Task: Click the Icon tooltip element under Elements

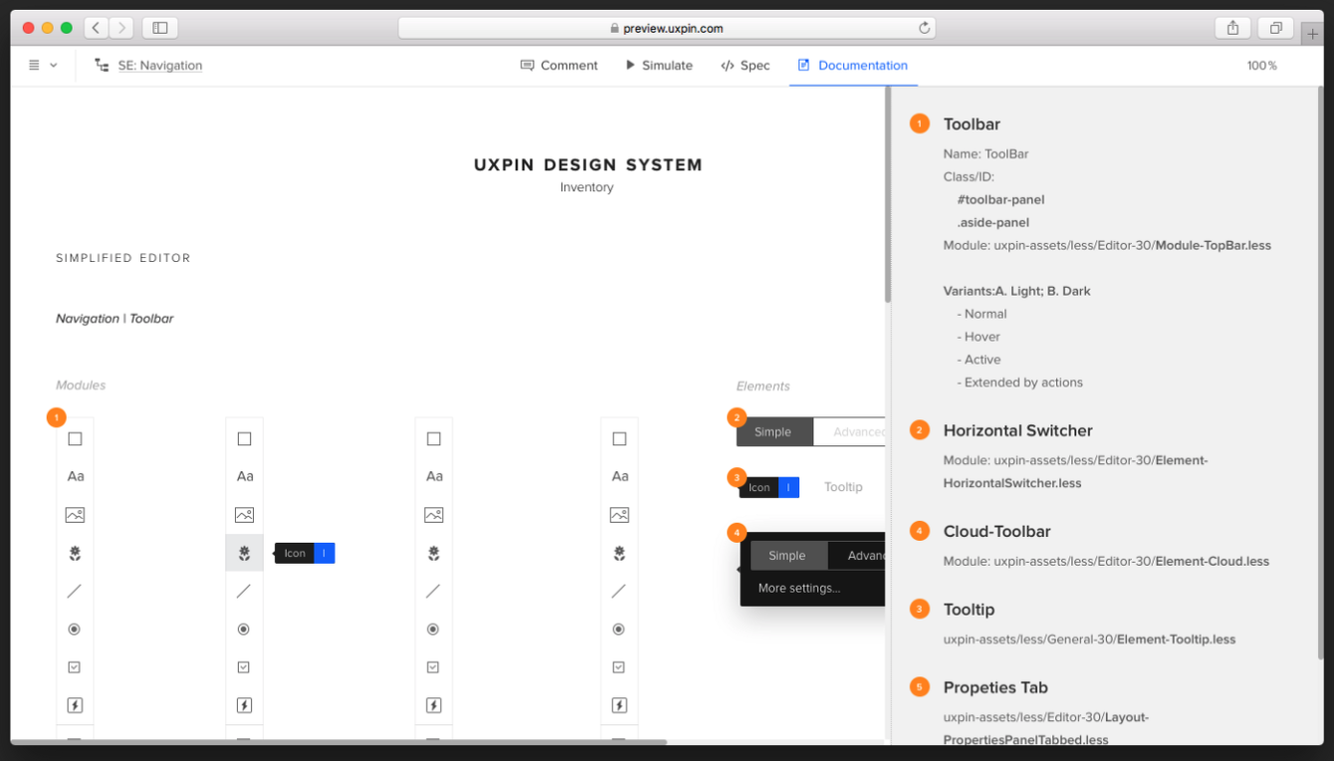Action: tap(769, 487)
